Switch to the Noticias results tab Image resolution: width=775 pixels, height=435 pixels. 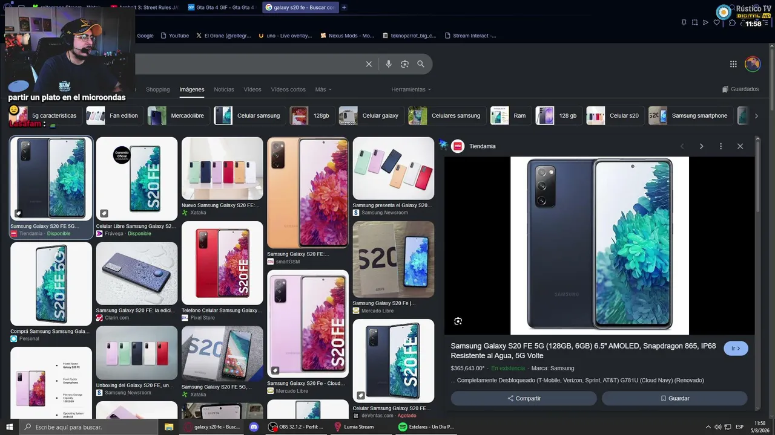click(224, 89)
